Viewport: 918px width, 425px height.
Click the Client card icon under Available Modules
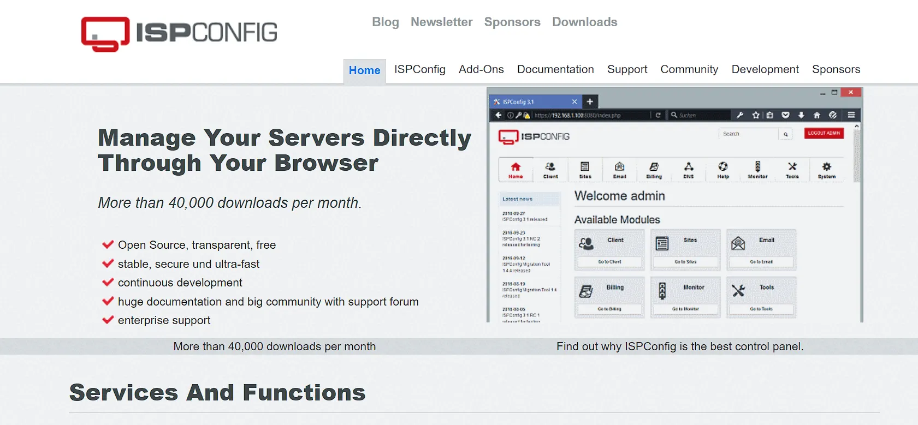[587, 243]
